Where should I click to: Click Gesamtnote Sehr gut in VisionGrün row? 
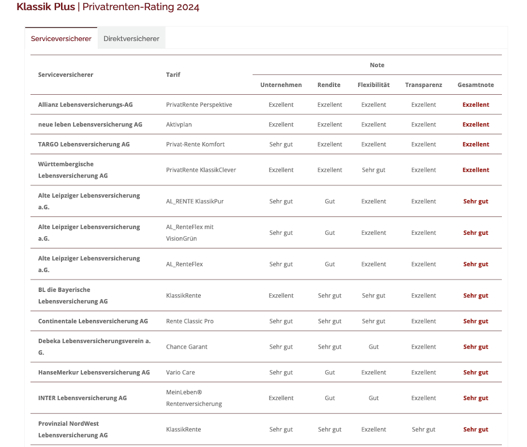pyautogui.click(x=476, y=233)
